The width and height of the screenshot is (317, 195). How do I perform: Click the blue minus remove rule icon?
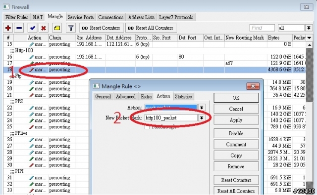19,28
